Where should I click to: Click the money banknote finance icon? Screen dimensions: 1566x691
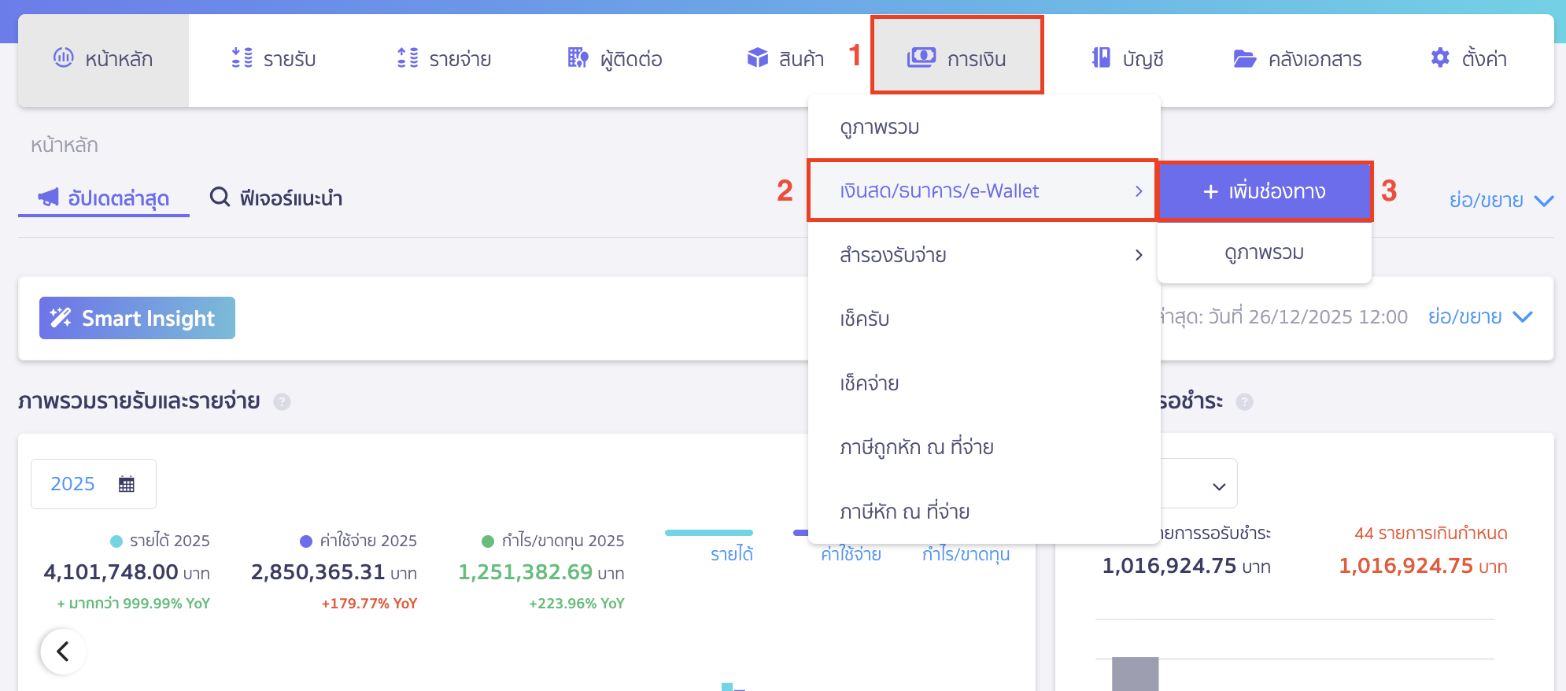(922, 57)
